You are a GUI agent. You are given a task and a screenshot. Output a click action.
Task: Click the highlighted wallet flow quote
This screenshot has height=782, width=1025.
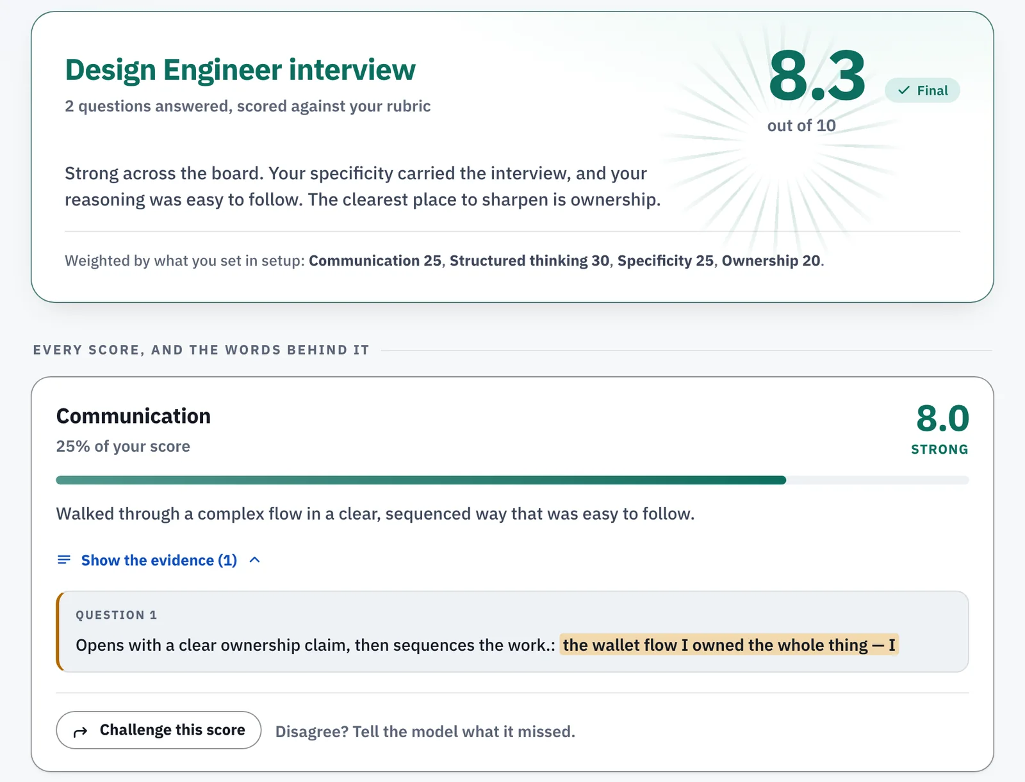[729, 644]
